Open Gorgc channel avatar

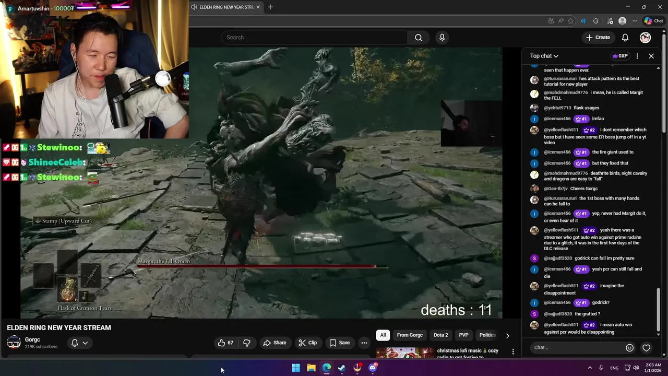coord(14,343)
